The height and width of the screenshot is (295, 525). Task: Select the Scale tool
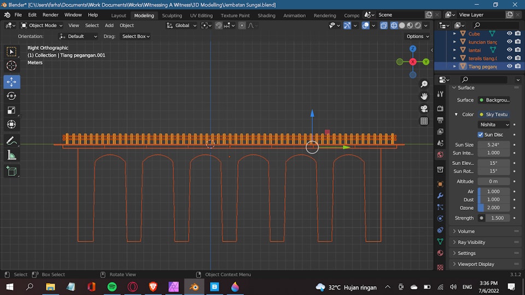[x=11, y=110]
